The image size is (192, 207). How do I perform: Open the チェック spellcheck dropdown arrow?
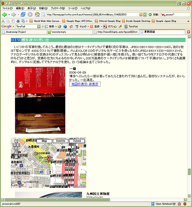point(88,26)
